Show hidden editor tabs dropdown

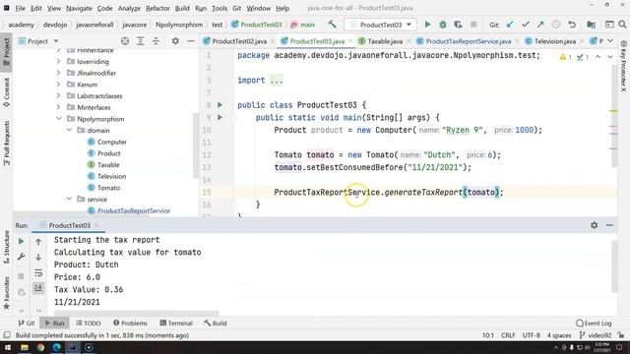coord(610,41)
